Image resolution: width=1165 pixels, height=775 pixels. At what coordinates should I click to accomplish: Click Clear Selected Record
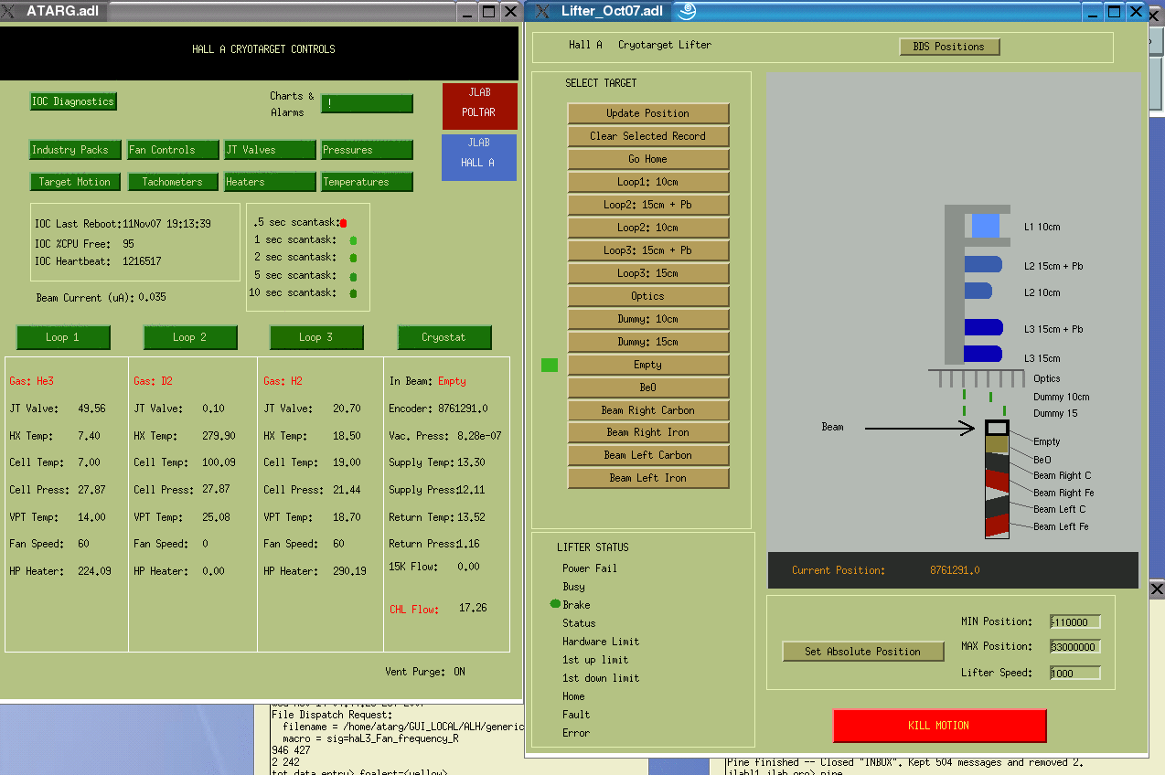tap(648, 136)
